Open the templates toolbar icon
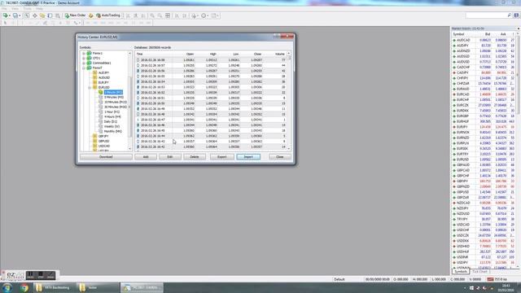 (213, 15)
